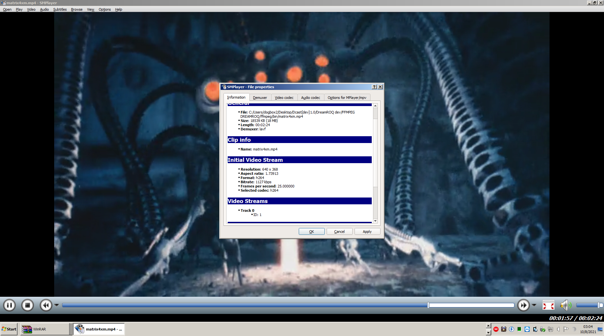
Task: Click the safely remove hardware tray icon
Action: [x=543, y=329]
